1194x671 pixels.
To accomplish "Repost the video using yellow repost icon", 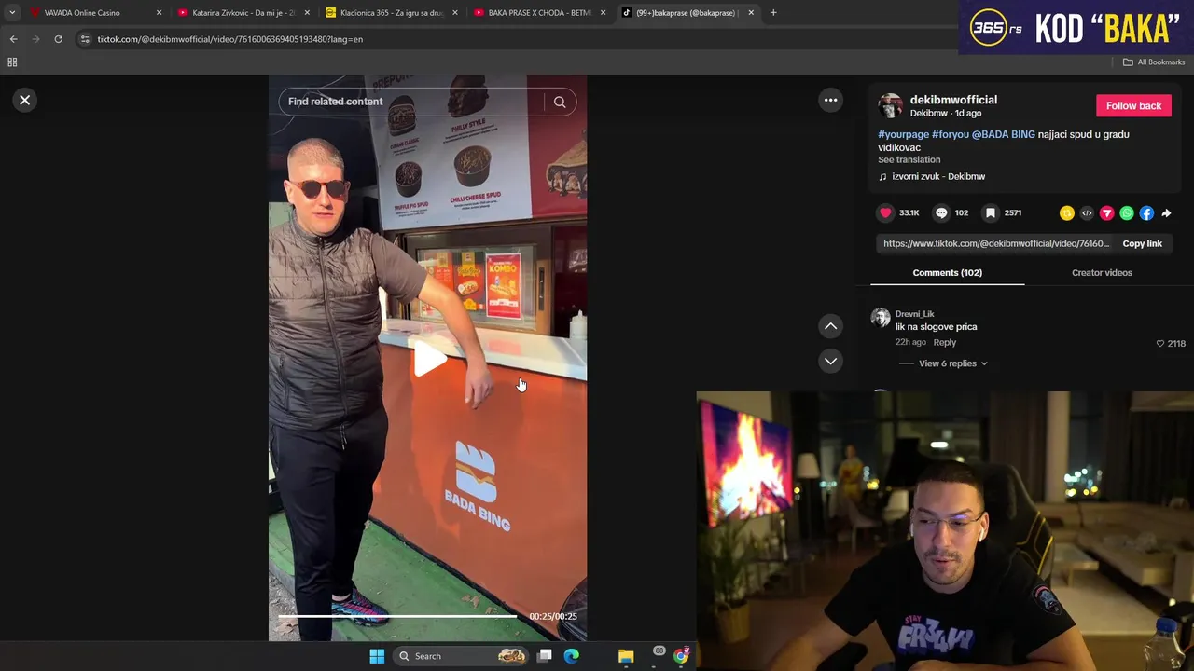I will click(x=1067, y=213).
